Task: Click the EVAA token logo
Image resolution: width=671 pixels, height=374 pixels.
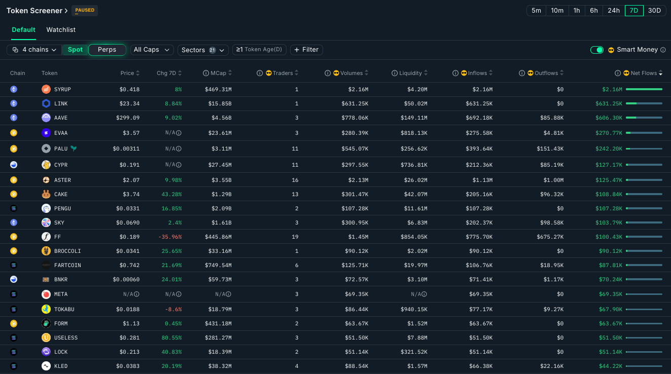Action: (46, 133)
